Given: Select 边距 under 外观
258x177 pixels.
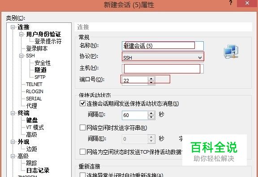Looking at the screenshot, I should click(31, 149).
